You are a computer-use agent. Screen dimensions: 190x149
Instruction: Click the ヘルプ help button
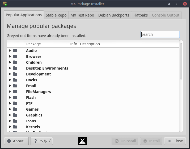[x=42, y=141]
